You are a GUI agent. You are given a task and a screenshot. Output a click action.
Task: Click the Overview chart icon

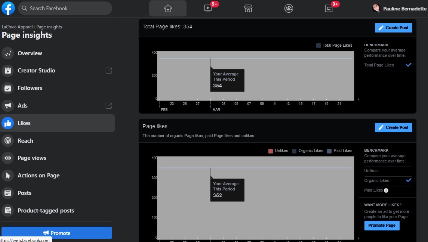[7, 53]
